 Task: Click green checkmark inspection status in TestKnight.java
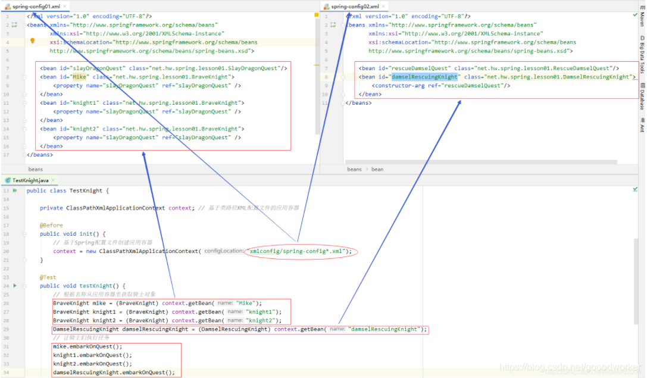(635, 189)
